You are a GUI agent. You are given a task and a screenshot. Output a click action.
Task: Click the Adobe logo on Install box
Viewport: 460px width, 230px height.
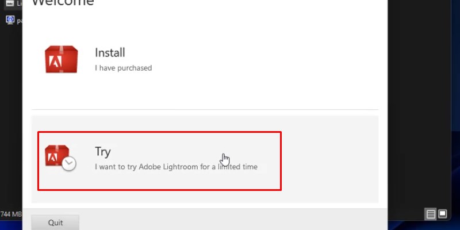[57, 59]
